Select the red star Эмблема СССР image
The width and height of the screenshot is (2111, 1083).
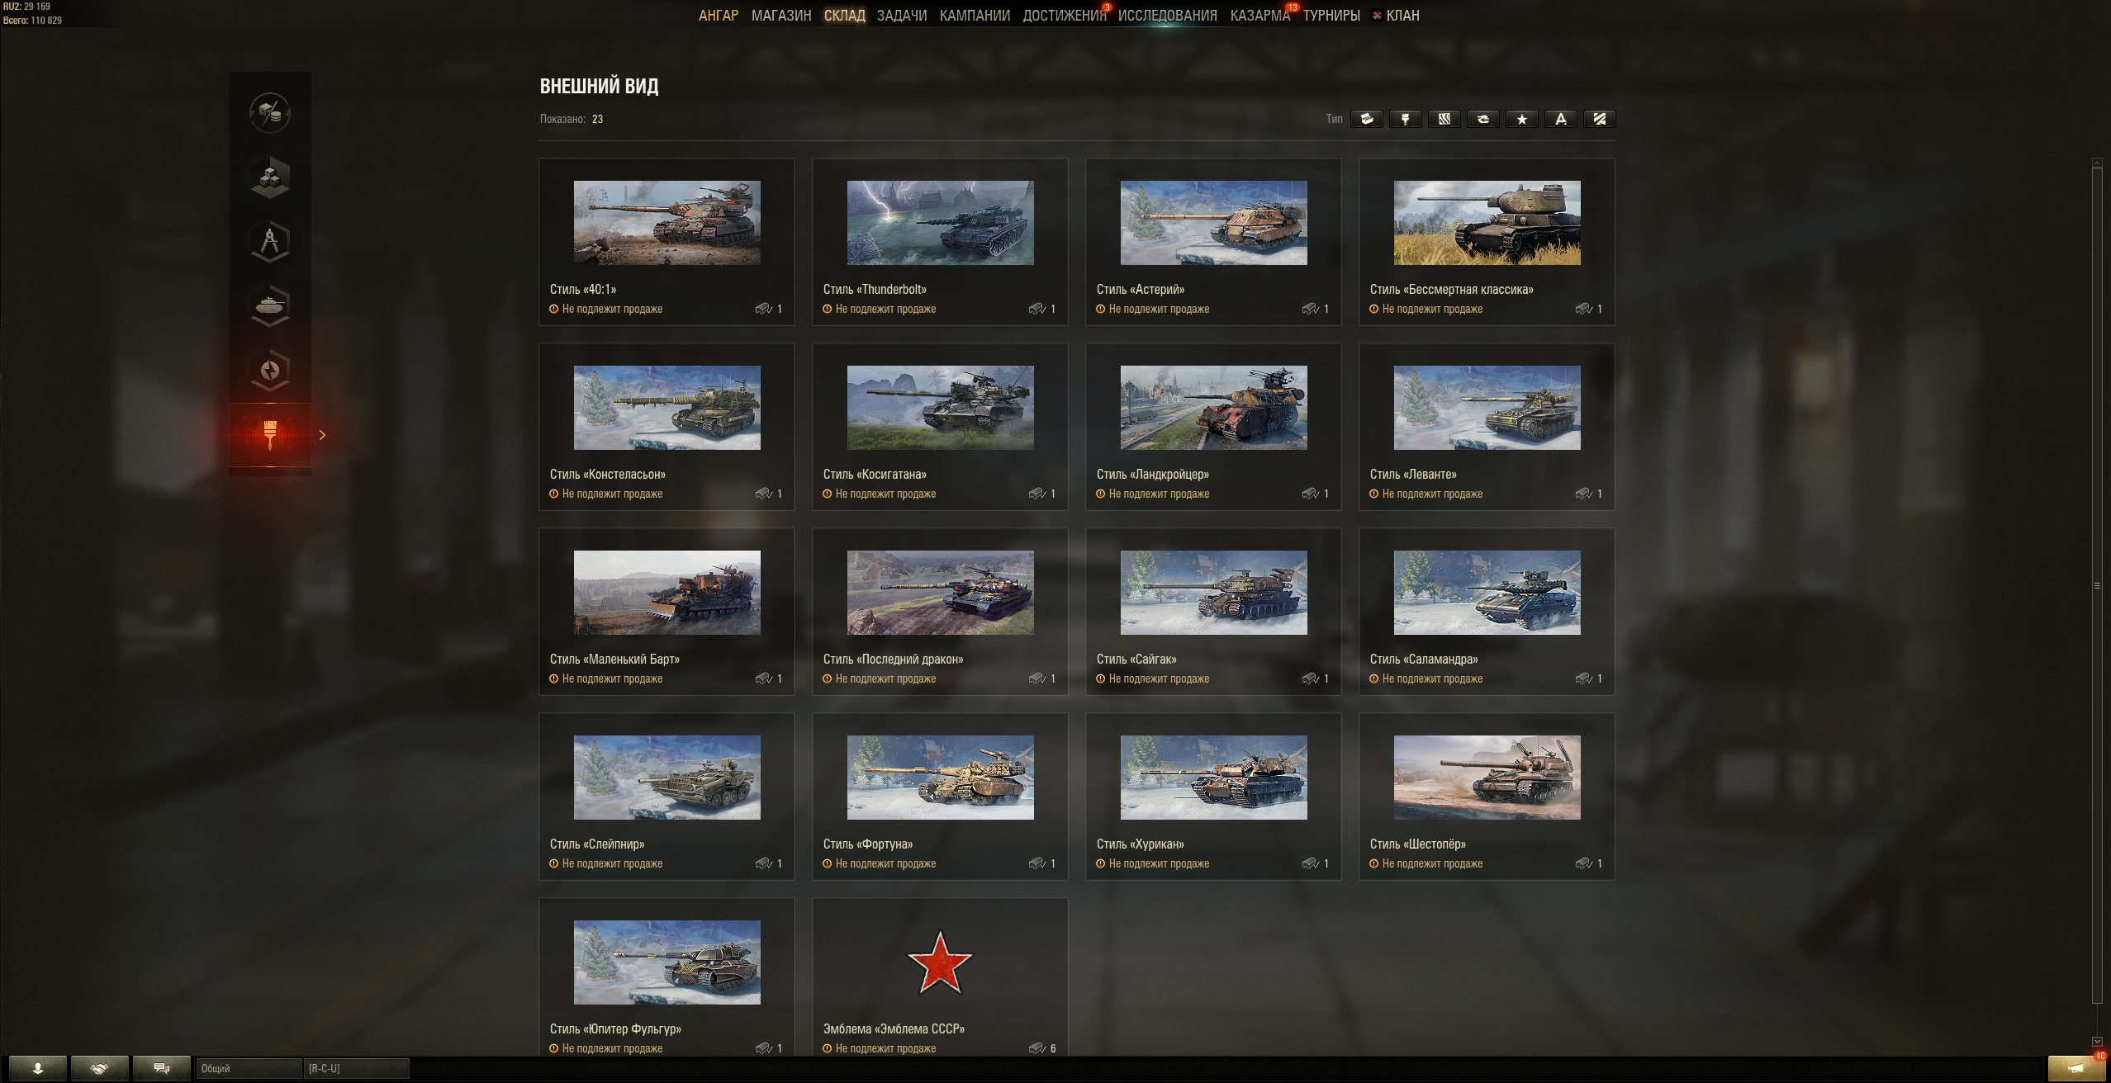click(x=940, y=962)
